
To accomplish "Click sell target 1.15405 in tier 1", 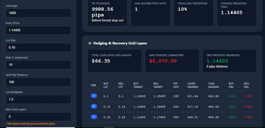I will pyautogui.click(x=159, y=96).
